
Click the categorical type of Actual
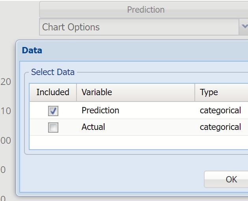(x=220, y=127)
